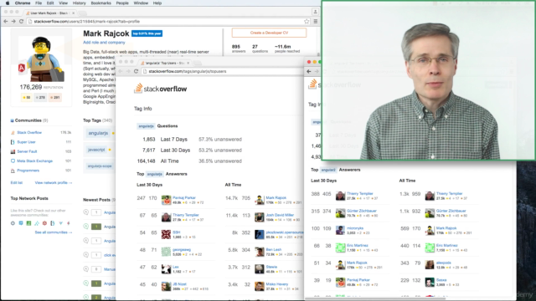Open Eric Martinez in angular2 Last 30 Days
Image resolution: width=536 pixels, height=301 pixels.
click(x=358, y=245)
